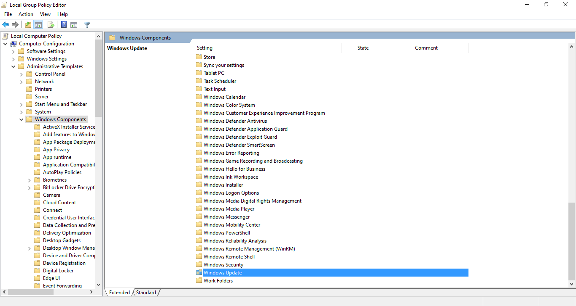
Task: Click the folder icon beside Windows Installer
Action: (x=199, y=185)
